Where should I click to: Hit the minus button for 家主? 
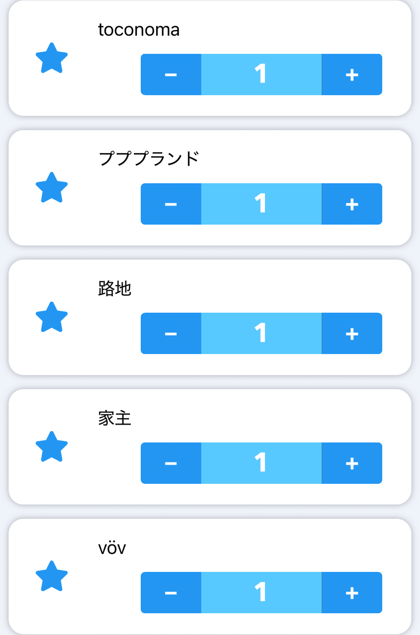tap(171, 463)
